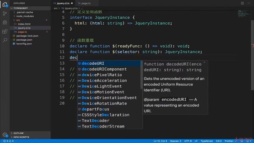Expand the node_modules folder
Screen dimensions: 254x143
click(x=25, y=16)
